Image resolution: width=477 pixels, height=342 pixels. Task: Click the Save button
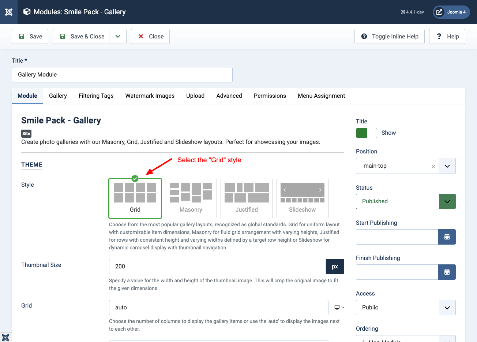point(30,37)
